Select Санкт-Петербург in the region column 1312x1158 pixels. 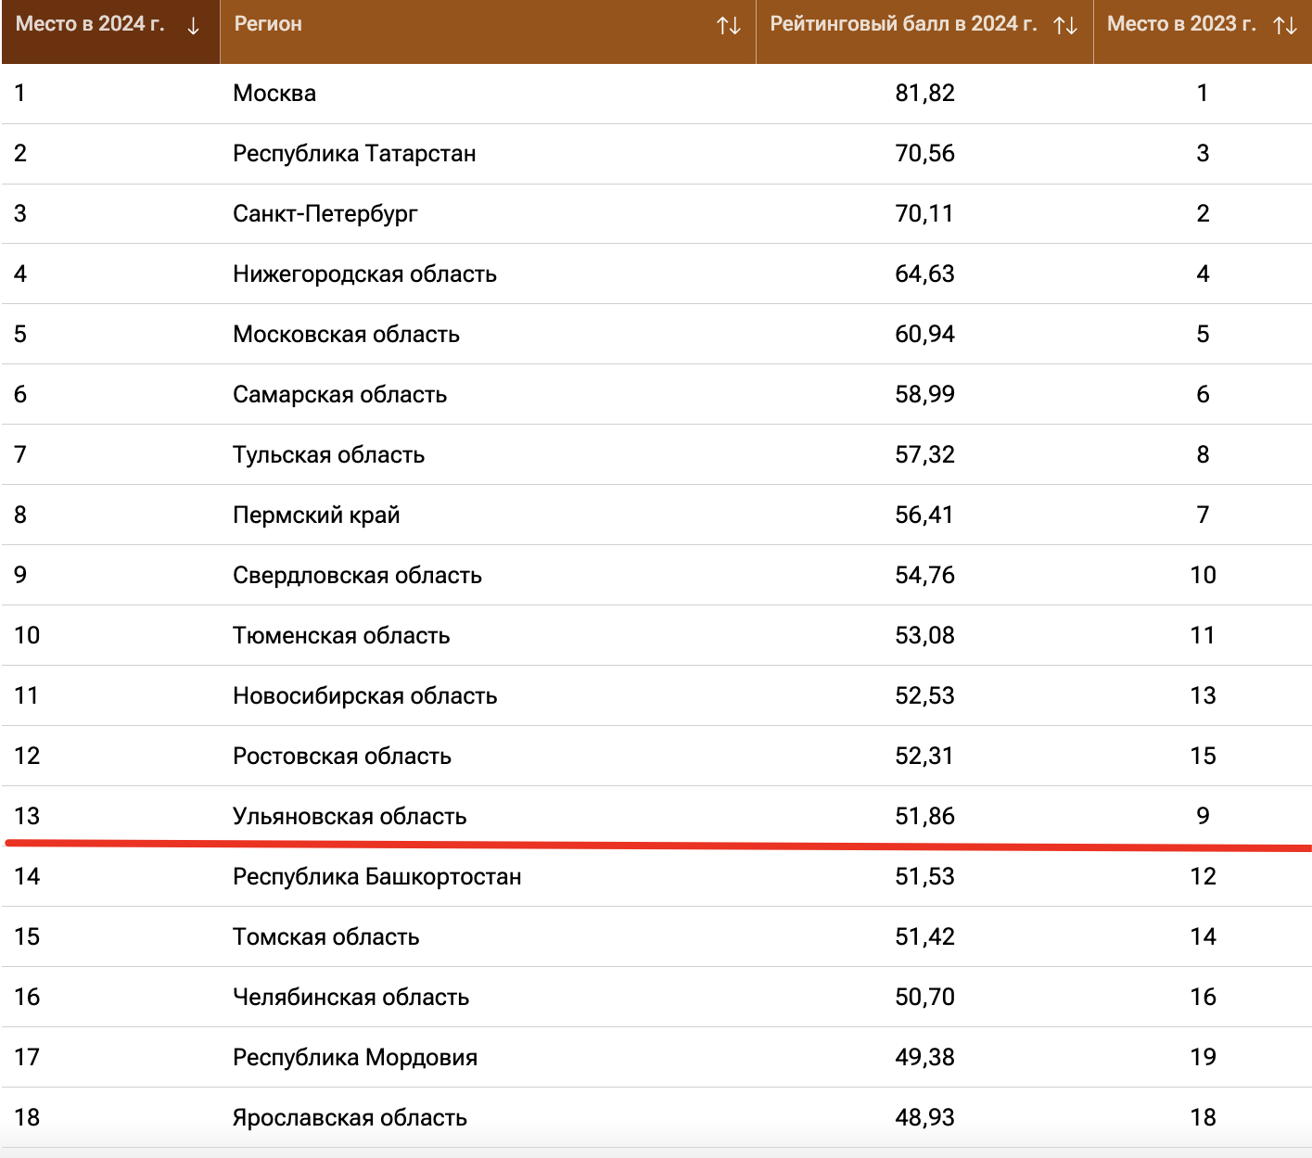325,214
